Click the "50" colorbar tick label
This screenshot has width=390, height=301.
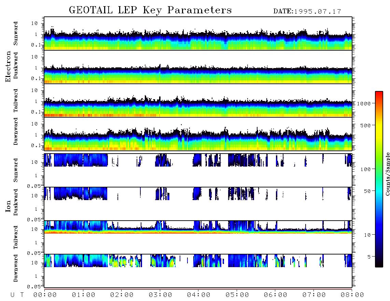[x=367, y=191]
